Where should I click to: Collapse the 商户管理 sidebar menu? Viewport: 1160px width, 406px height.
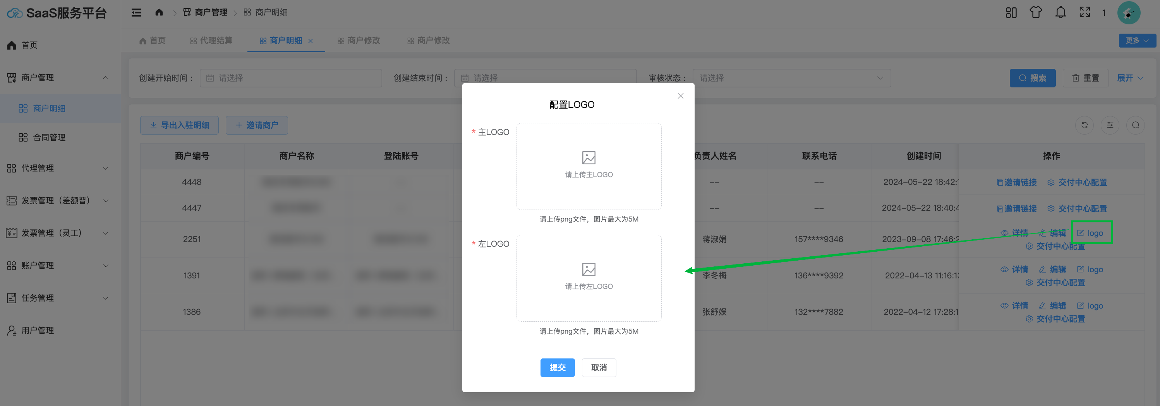[58, 78]
